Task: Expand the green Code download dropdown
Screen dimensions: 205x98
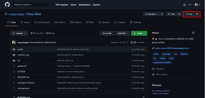Action: pos(139,33)
